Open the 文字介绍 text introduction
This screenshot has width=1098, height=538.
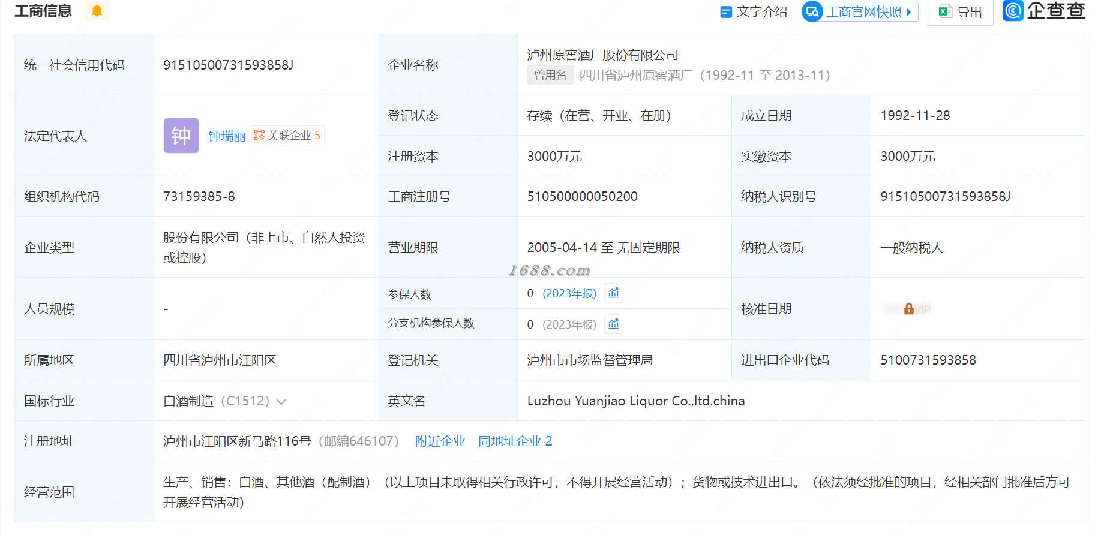[754, 11]
